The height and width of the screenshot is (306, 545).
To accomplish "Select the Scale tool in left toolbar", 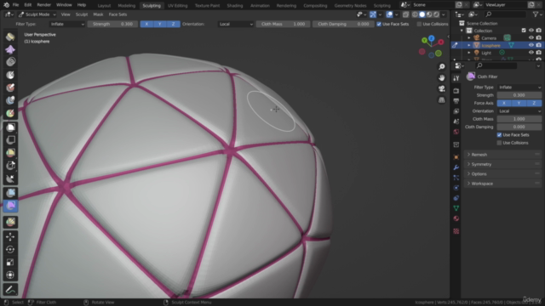I will tap(10, 263).
